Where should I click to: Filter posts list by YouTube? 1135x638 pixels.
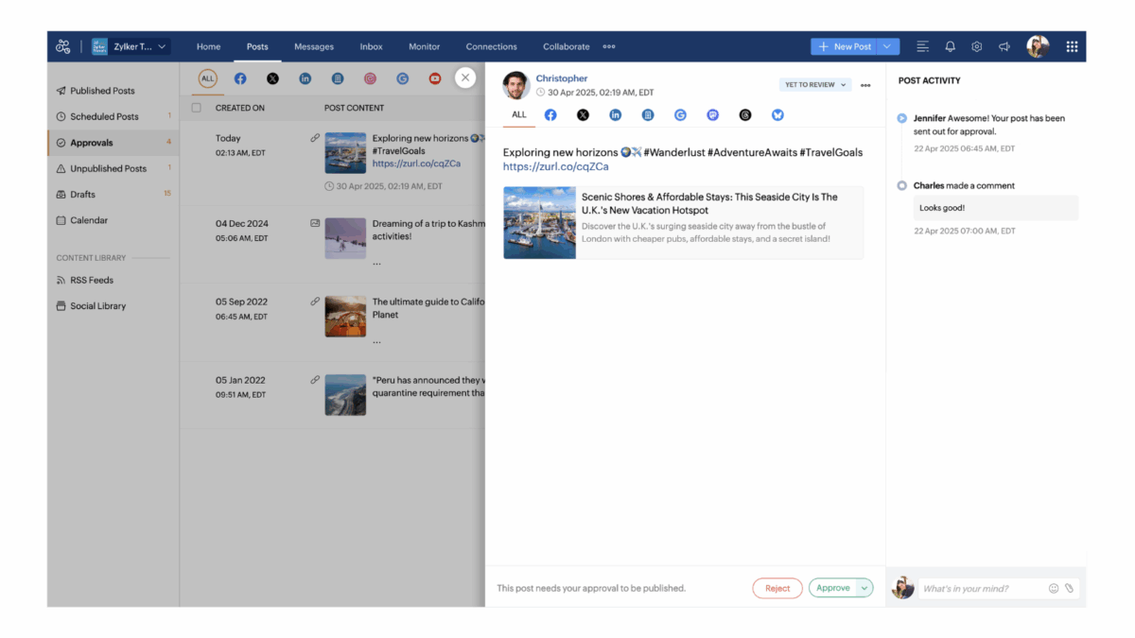(x=435, y=78)
